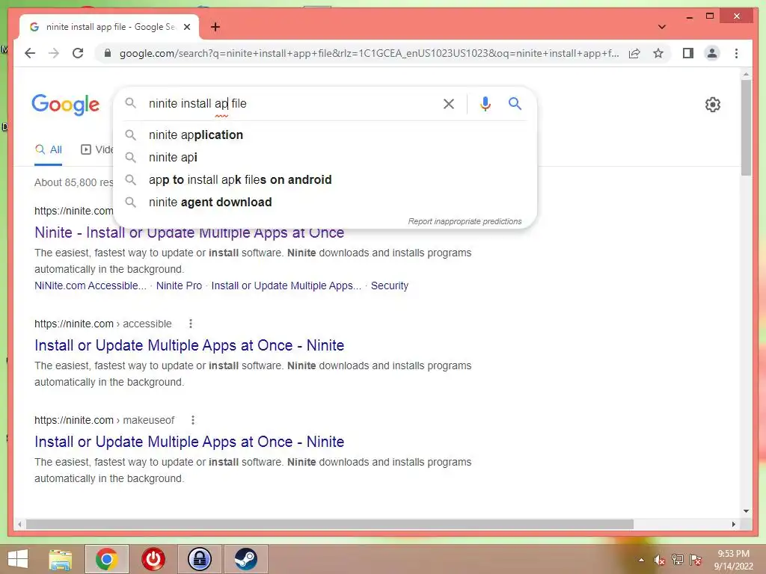Select the All results tab
766x574 pixels.
pyautogui.click(x=49, y=149)
